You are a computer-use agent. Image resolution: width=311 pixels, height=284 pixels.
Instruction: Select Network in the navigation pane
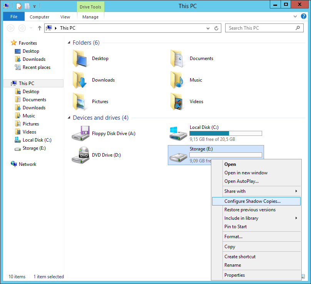[x=27, y=164]
